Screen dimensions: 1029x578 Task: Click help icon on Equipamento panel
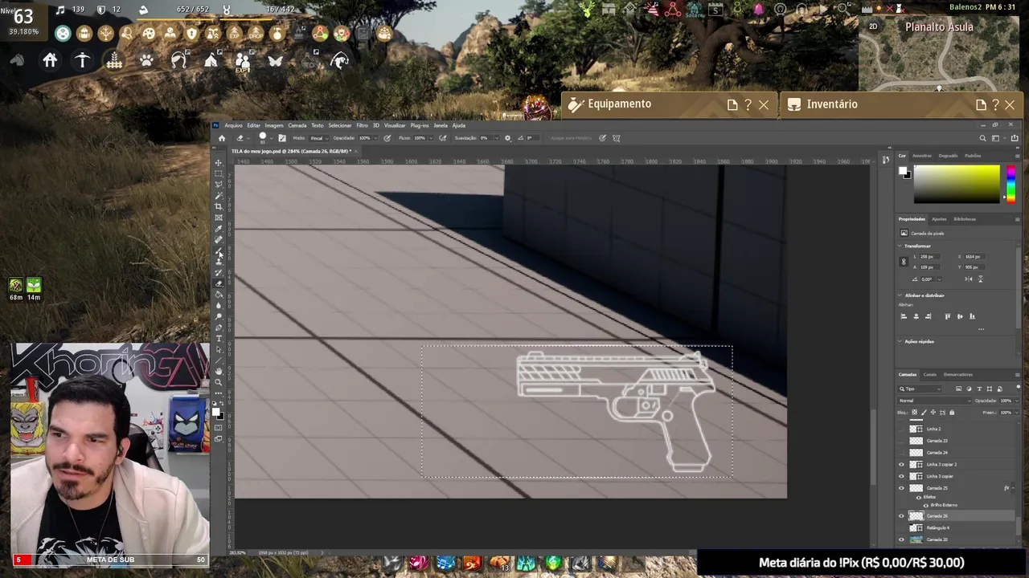748,104
